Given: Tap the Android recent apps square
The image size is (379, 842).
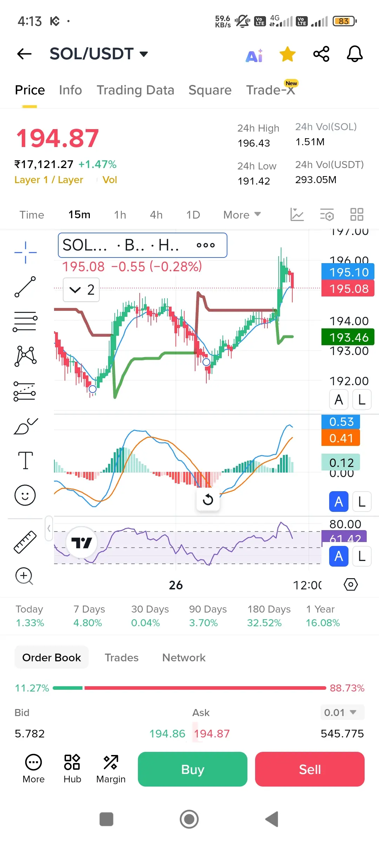Looking at the screenshot, I should point(106,819).
